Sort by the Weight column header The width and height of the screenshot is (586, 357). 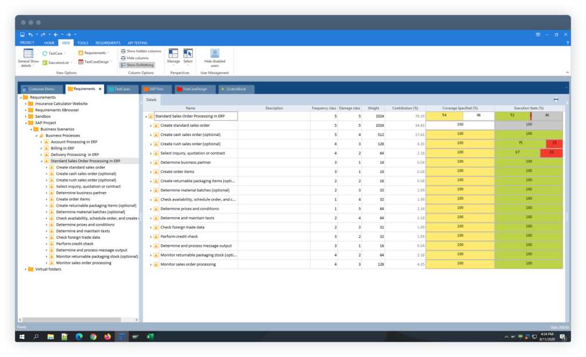[x=373, y=108]
